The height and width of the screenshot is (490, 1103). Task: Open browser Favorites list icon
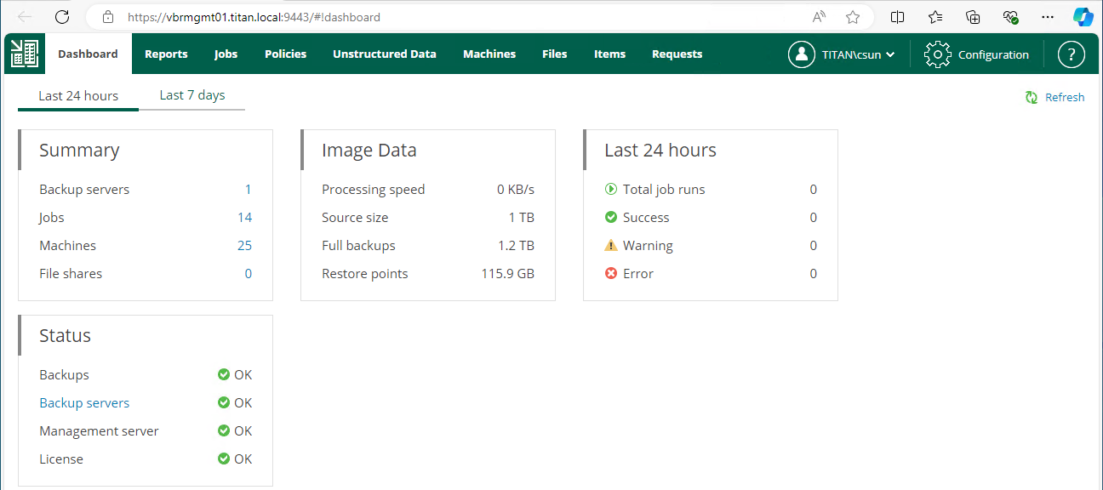pos(935,17)
